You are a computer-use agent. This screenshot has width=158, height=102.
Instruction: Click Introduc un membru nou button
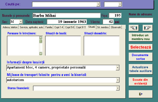tap(141, 37)
